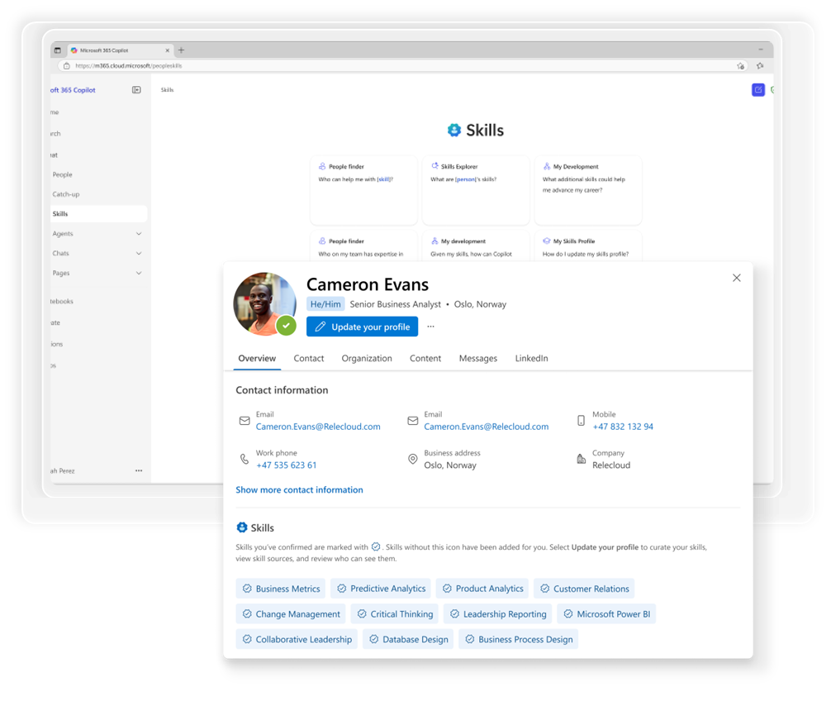Viewport: 831px width, 706px height.
Task: Close the Microsoft 365 Copilot browser tab
Action: [x=167, y=50]
